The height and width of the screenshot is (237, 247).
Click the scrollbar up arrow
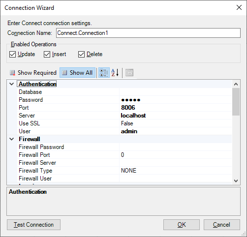(x=236, y=84)
